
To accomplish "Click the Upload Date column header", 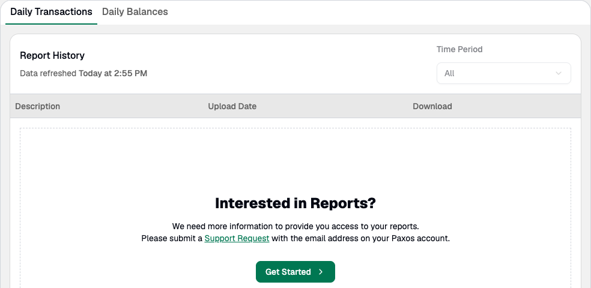I will [232, 106].
